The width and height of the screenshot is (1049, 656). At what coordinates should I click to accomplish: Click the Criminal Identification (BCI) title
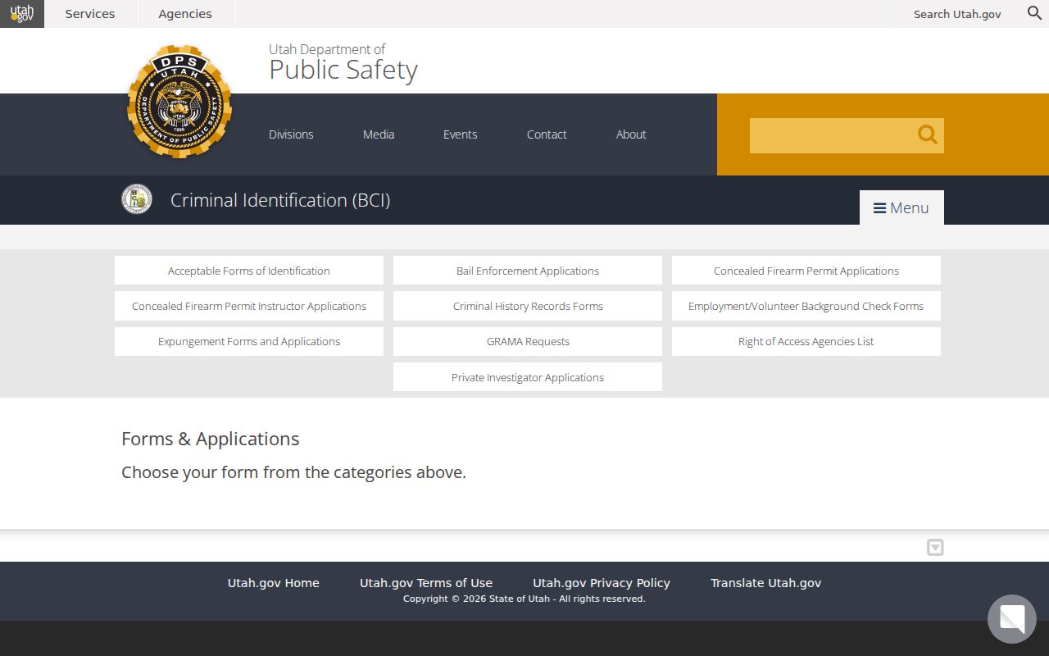point(280,200)
